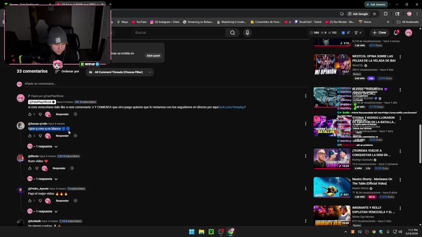The image size is (422, 237).
Task: Click the Chrome extensions puzzle icon
Action: click(x=385, y=14)
